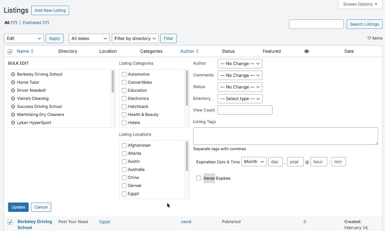Screen dimensions: 385x231
Task: Click the eye views column icon
Action: pos(306,51)
